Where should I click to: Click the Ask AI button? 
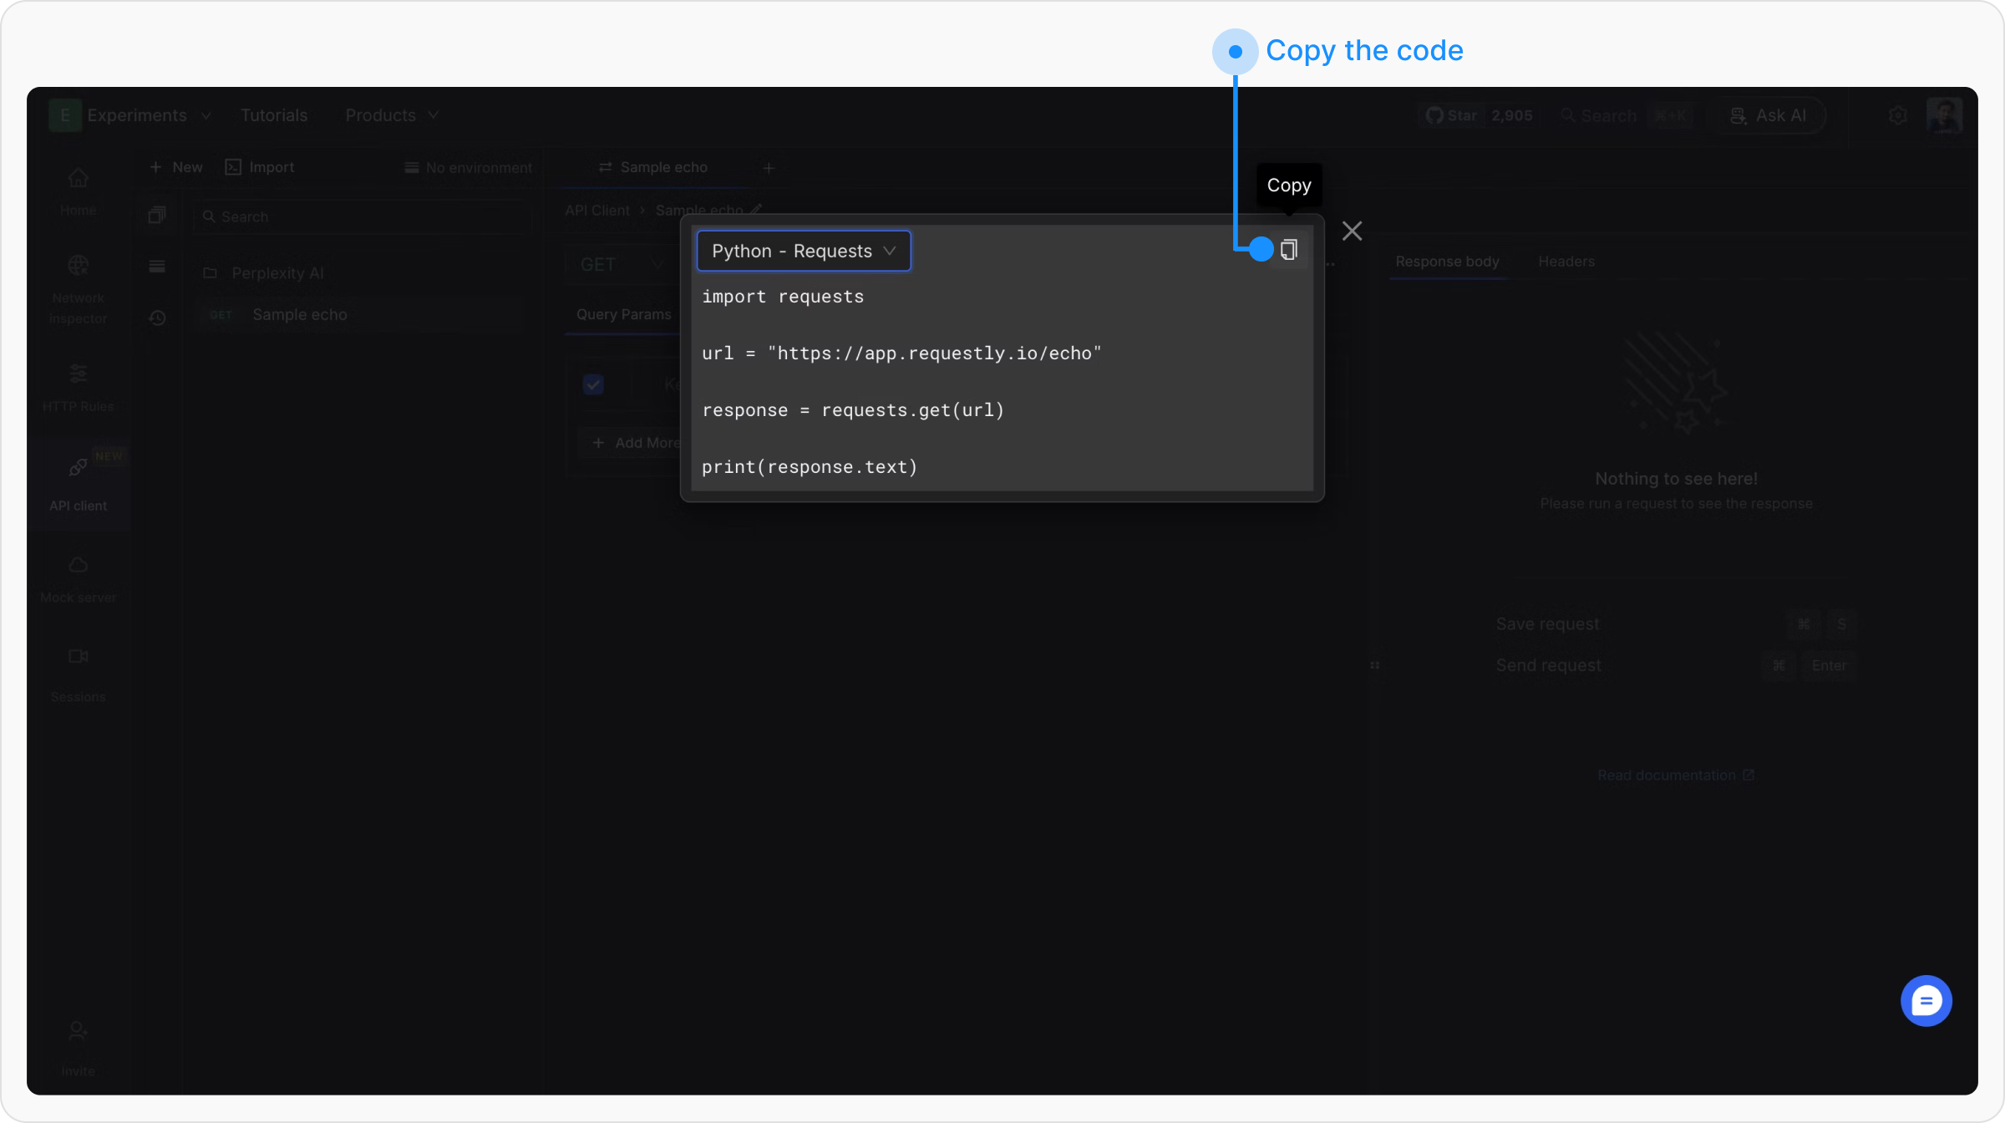[1768, 115]
